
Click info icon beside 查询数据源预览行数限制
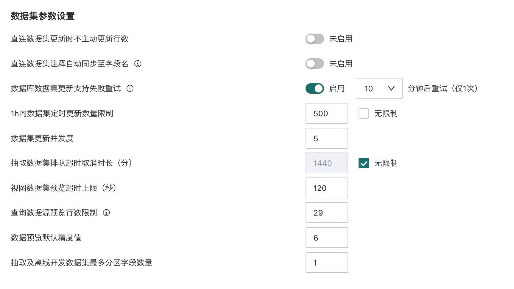coord(106,213)
